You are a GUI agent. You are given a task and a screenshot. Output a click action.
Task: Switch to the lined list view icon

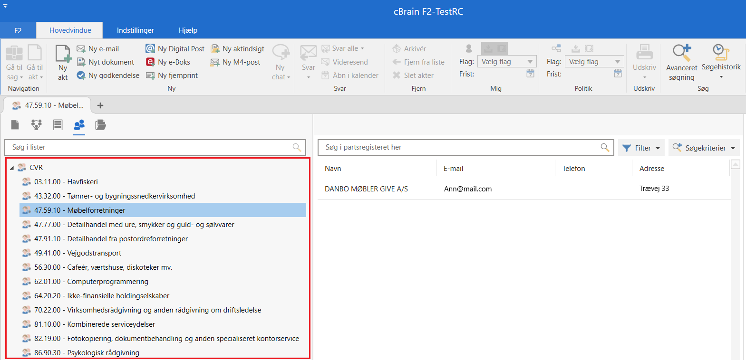click(x=58, y=125)
